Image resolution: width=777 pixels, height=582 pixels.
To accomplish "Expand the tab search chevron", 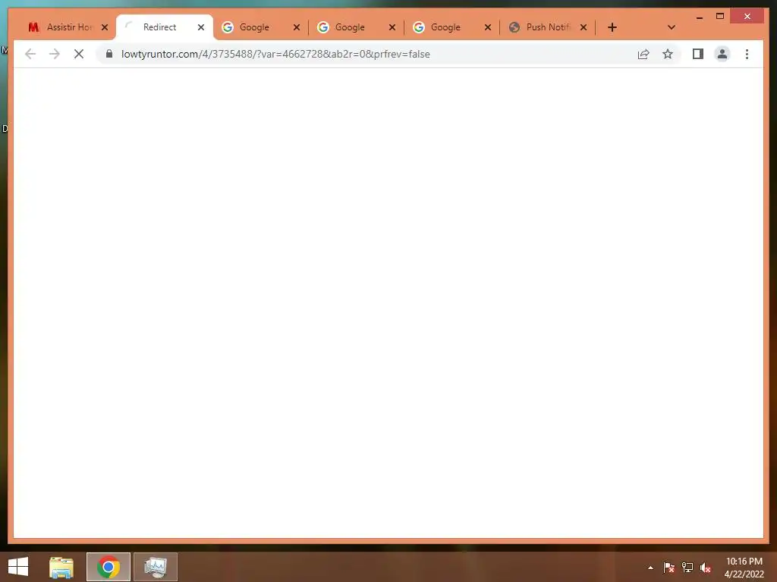I will click(671, 27).
